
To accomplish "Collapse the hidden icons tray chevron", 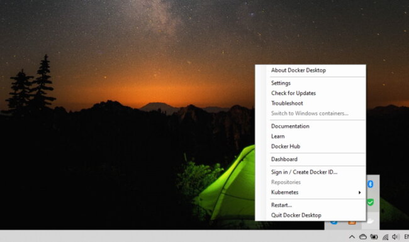I will coord(352,237).
